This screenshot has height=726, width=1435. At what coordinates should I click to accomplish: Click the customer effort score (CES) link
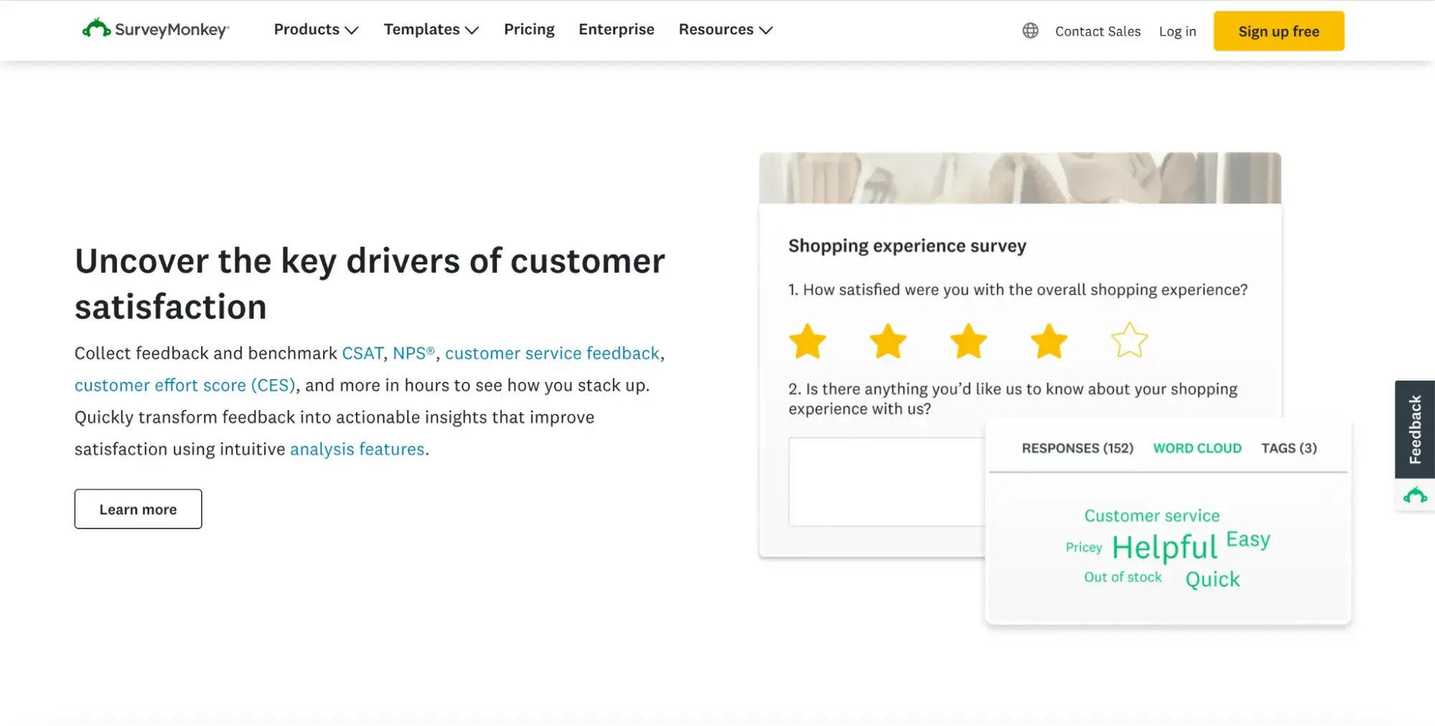click(x=184, y=385)
